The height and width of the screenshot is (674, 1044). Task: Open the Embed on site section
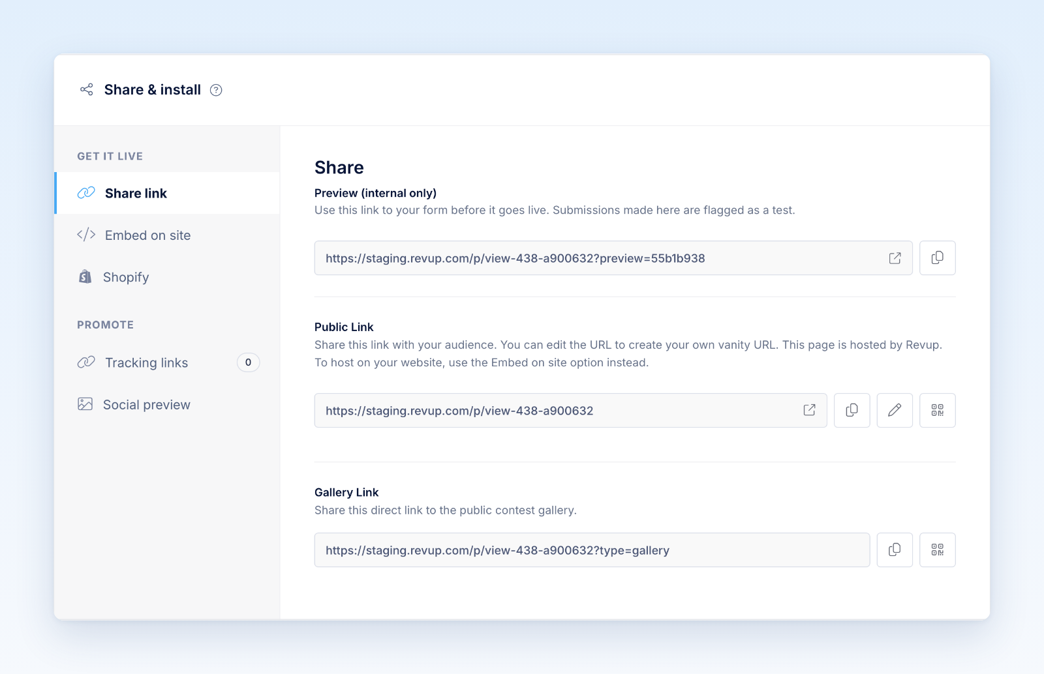pos(168,235)
